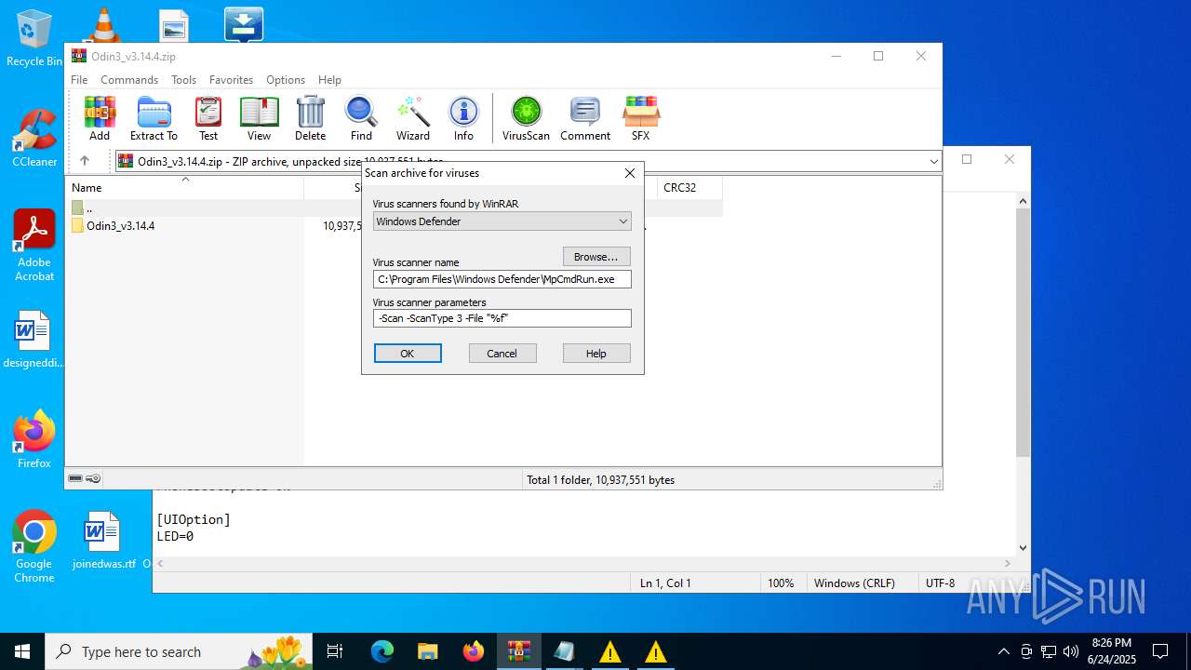This screenshot has width=1191, height=670.
Task: Click Notepad horizontal scroll right arrow
Action: point(1007,563)
